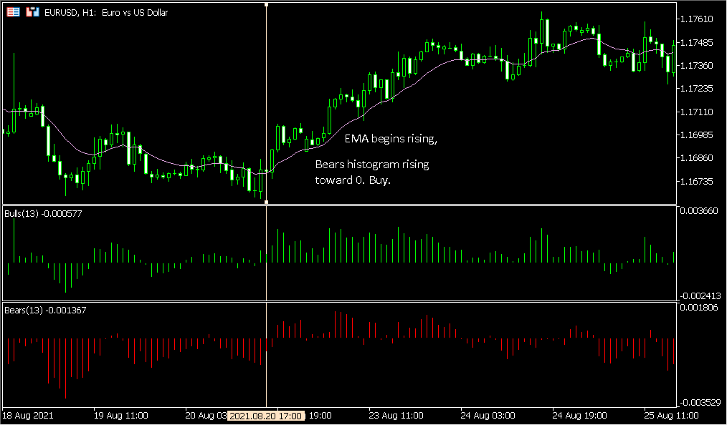Click the 18 Aug 2021 time axis label

tap(28, 415)
